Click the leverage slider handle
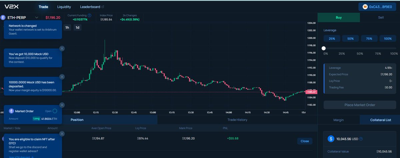Screen dimensions: 400x158 point(324,48)
